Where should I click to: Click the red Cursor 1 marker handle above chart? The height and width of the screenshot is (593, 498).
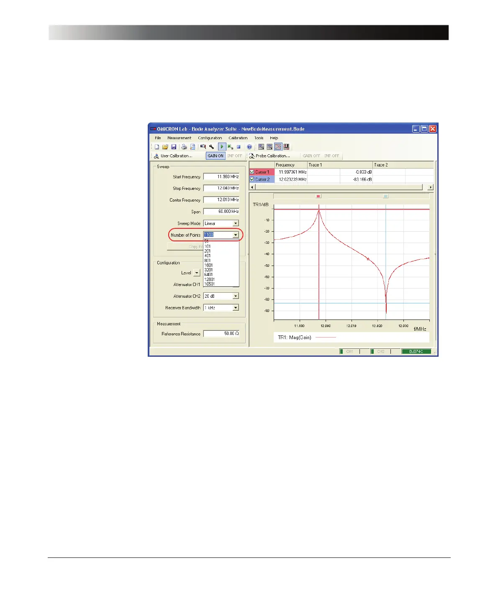click(x=318, y=196)
